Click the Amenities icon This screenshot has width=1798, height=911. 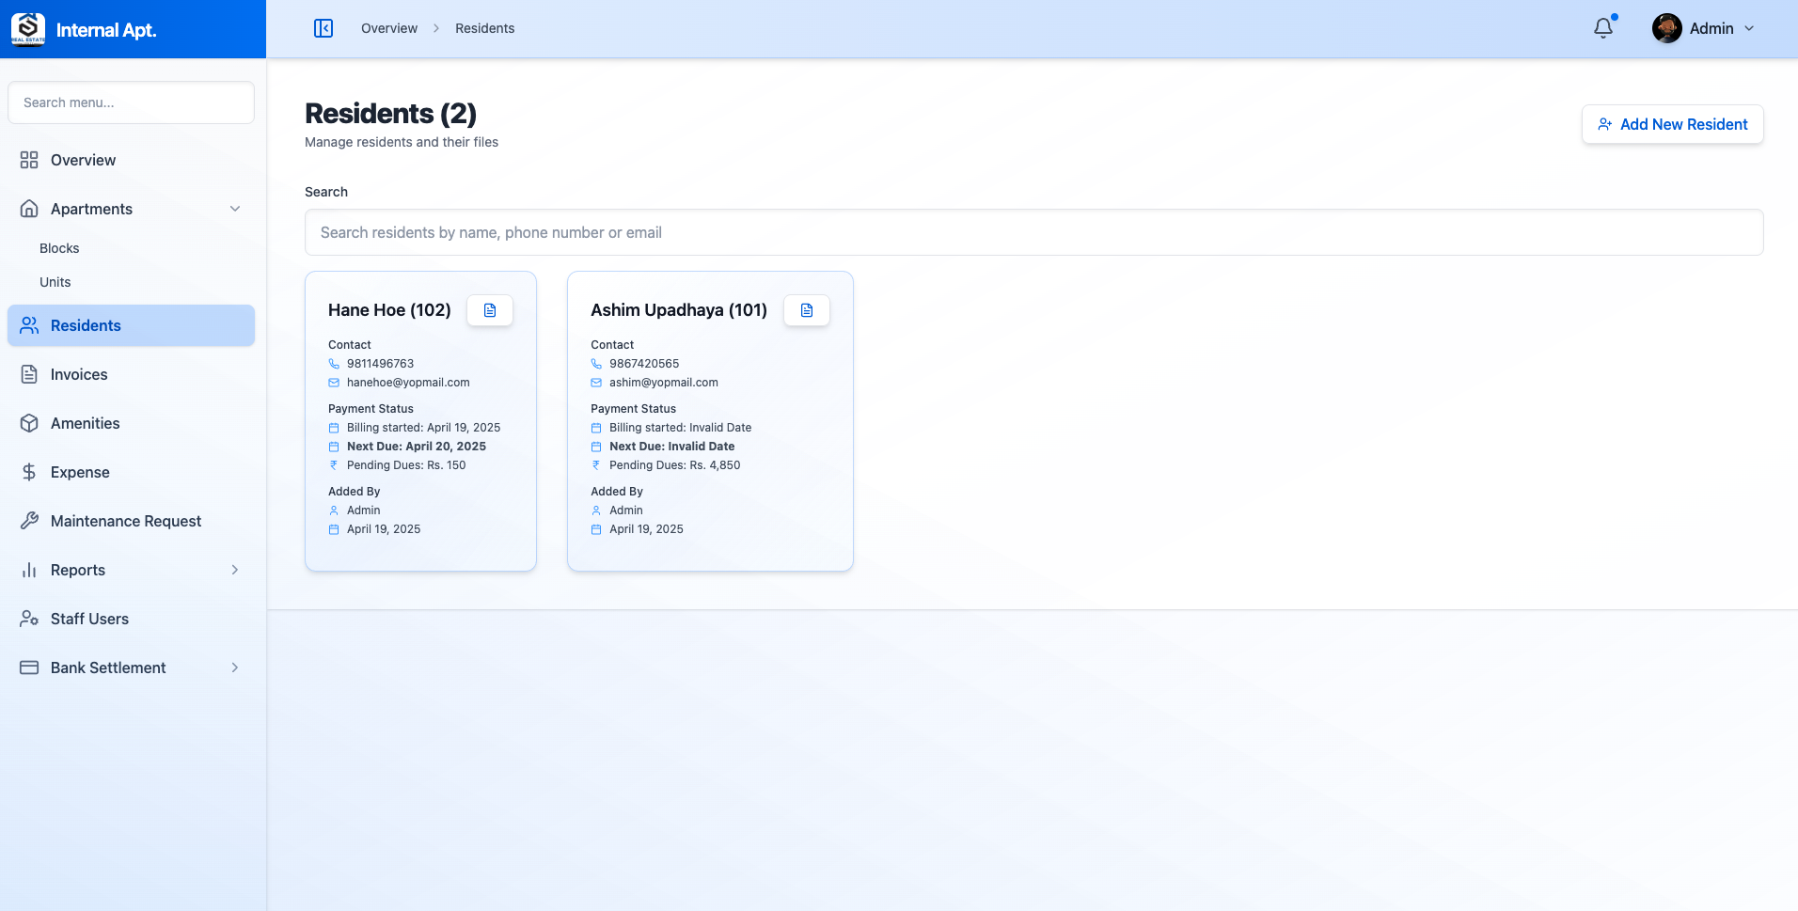29,423
